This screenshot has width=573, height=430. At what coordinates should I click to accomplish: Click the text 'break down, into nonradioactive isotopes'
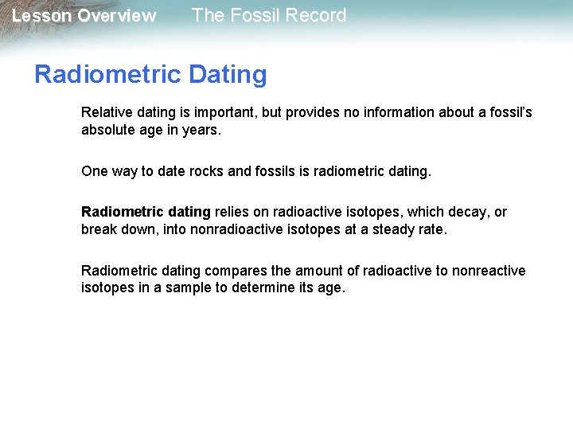211,229
